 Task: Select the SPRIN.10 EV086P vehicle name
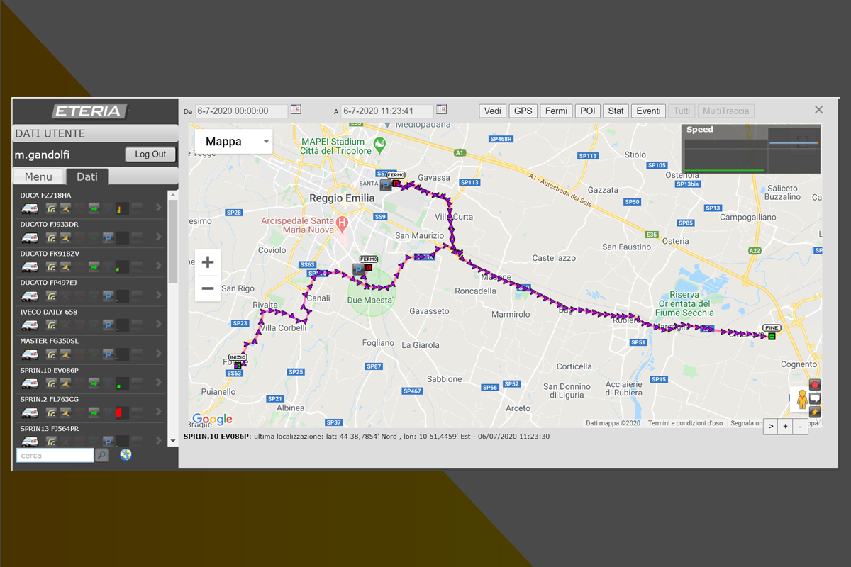(x=50, y=370)
